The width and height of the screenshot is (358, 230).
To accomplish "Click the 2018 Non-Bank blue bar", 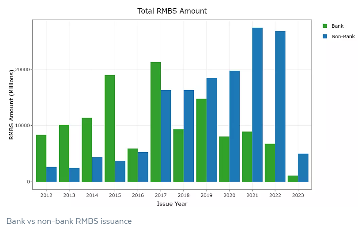I will coord(188,136).
